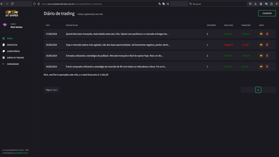Delete the 24/06/2024 entry with trash icon
The height and width of the screenshot is (157, 279).
[267, 67]
